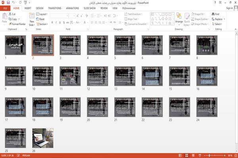Image resolution: width=238 pixels, height=158 pixels.
Task: Open the TRANSITIONS ribbon tab
Action: coord(55,8)
